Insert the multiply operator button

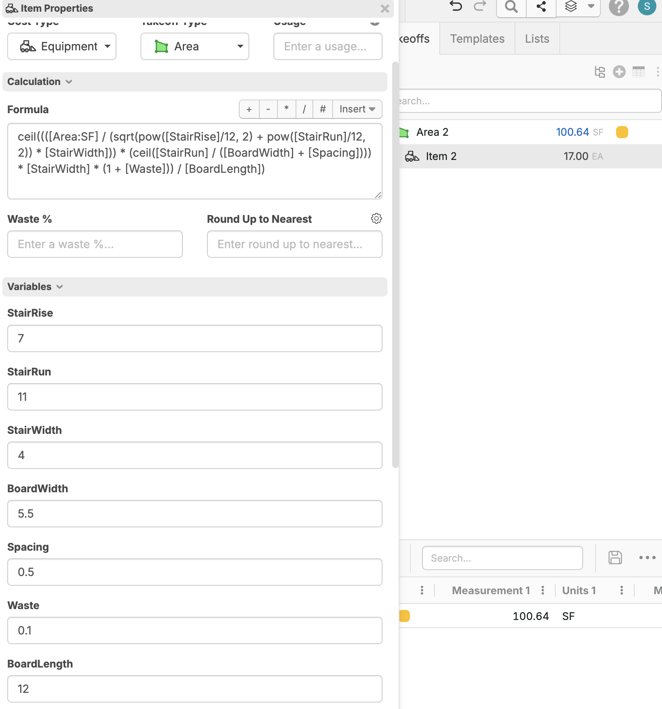pyautogui.click(x=286, y=109)
